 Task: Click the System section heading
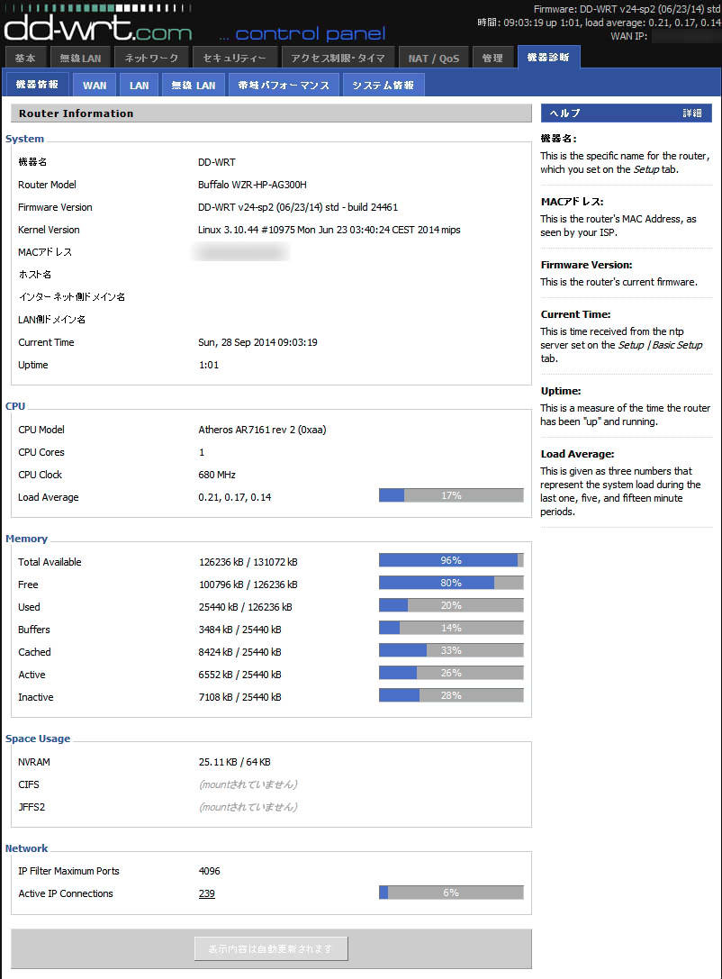[24, 139]
